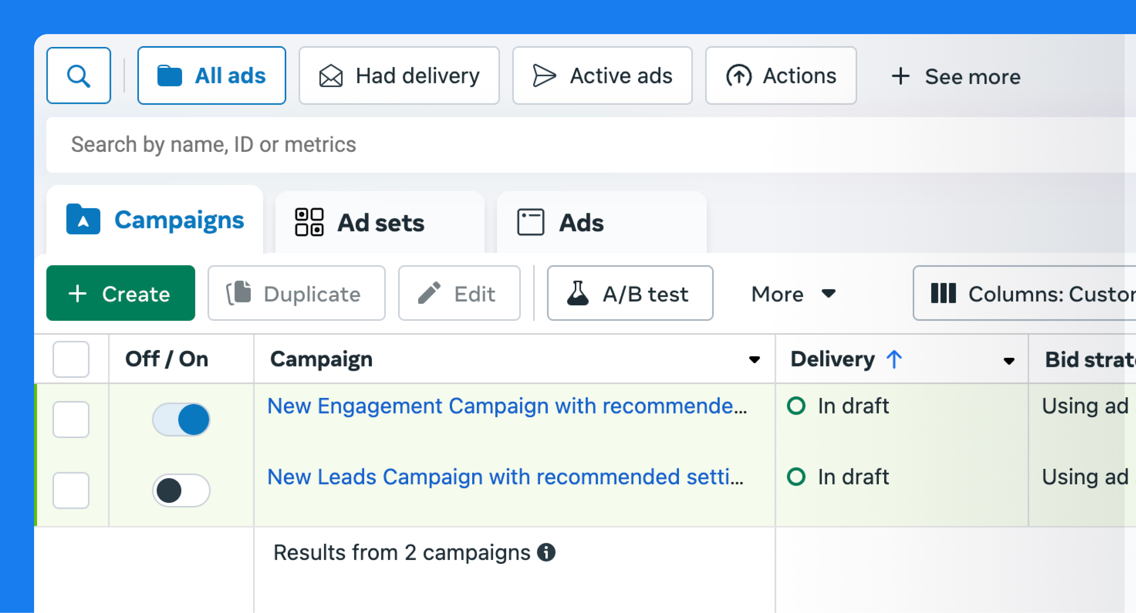Go to the Ads tab
The image size is (1136, 613).
coord(602,222)
